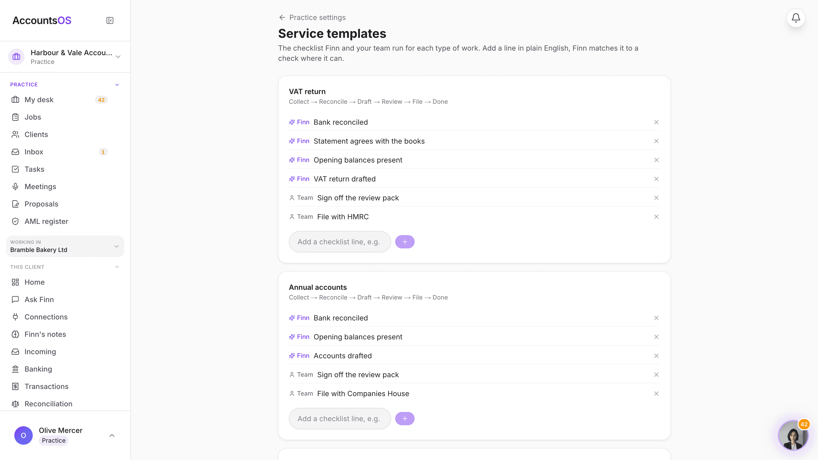818x460 pixels.
Task: Remove Statement agrees with the books line
Action: (656, 141)
